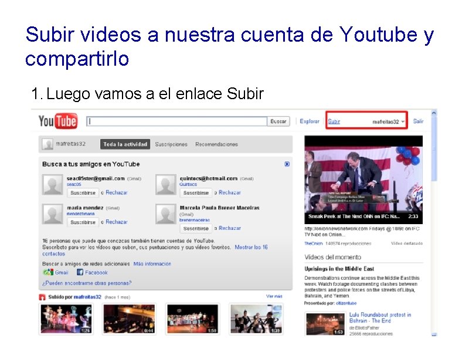Switch to the Suscripciones tab
The image size is (469, 352).
pos(171,144)
